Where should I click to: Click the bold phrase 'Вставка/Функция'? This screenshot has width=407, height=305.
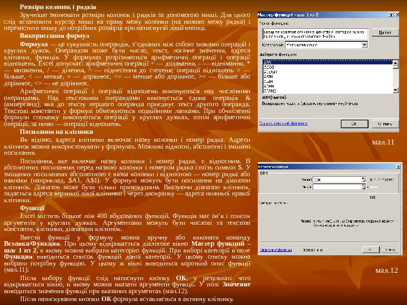coord(32,244)
